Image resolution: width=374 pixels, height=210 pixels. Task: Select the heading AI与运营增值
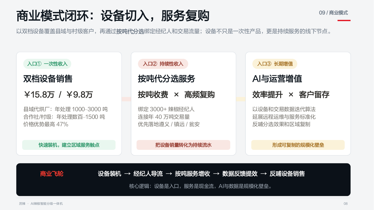[277, 79]
